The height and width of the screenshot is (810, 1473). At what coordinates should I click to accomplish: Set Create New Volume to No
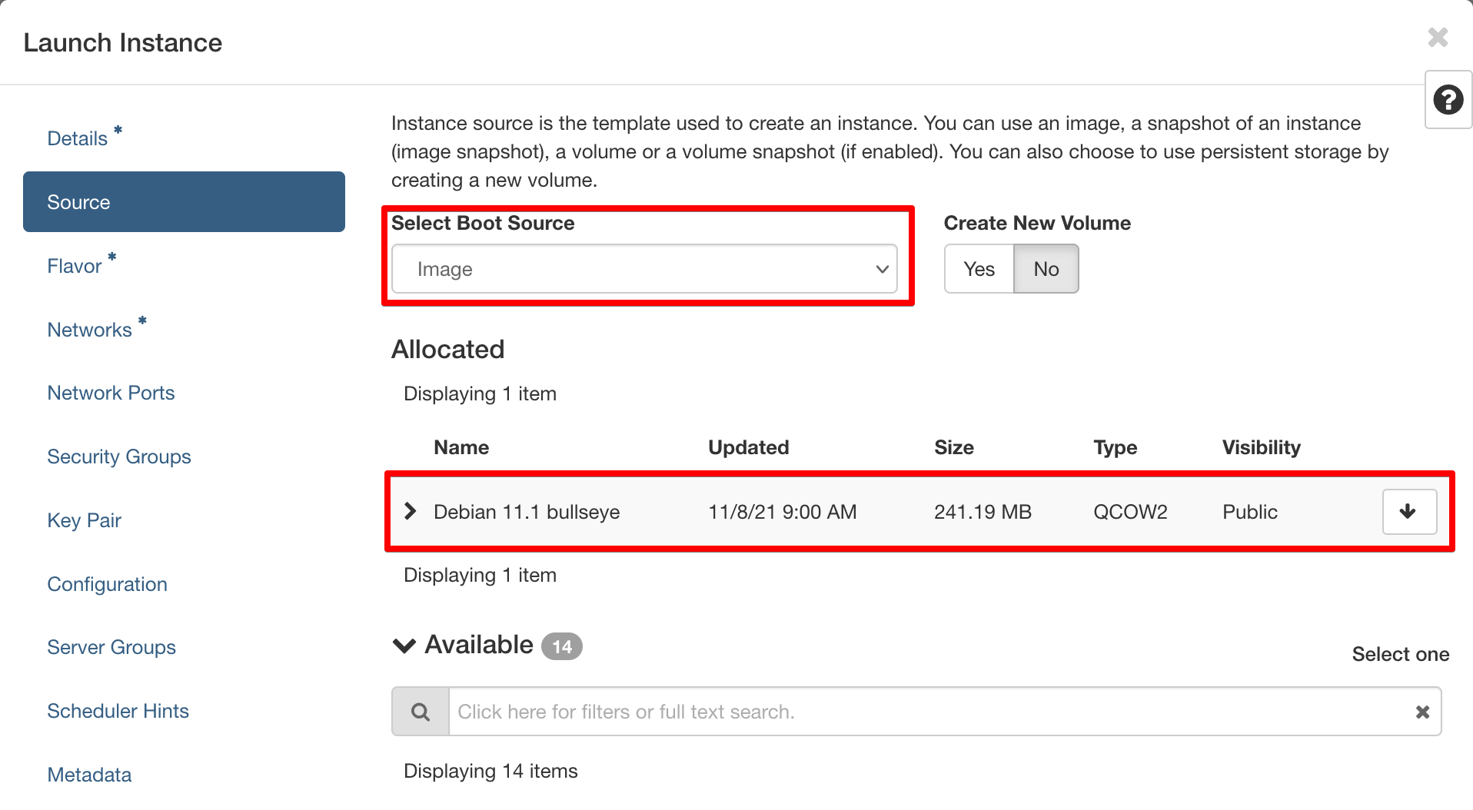1046,269
